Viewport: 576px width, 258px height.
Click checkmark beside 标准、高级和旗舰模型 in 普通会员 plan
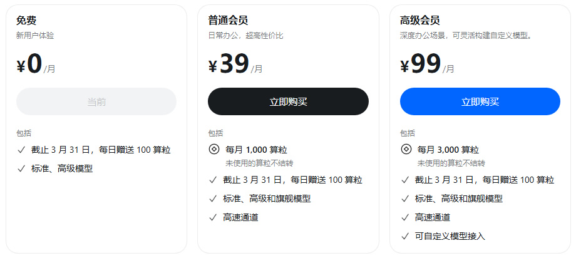[213, 199]
